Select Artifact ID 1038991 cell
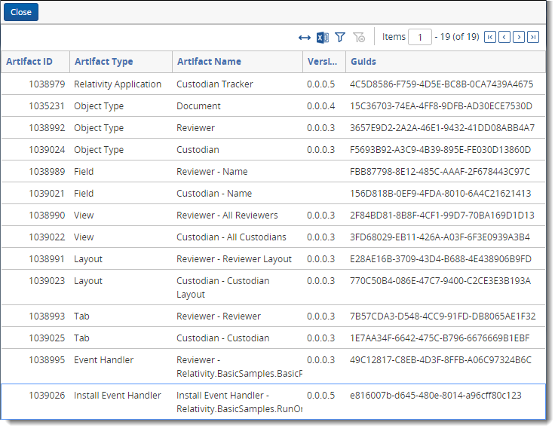The width and height of the screenshot is (558, 431). [47, 259]
